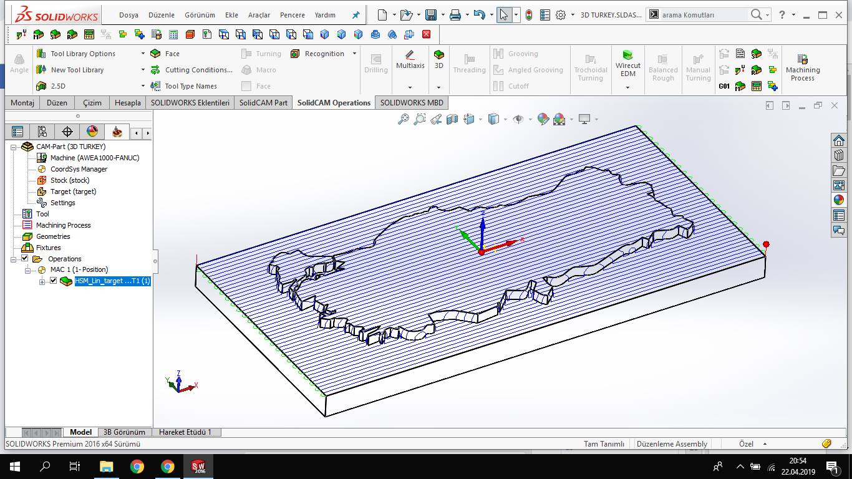
Task: Switch to the SolidCAM Part tab
Action: pyautogui.click(x=264, y=103)
